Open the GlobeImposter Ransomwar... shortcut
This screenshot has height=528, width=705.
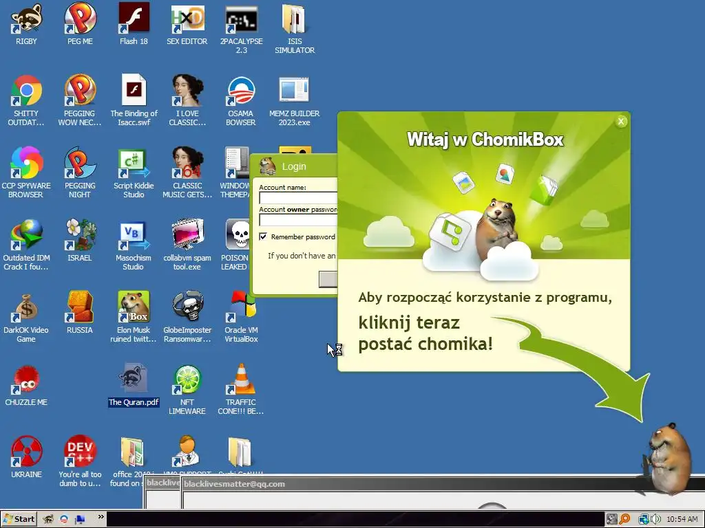(187, 307)
